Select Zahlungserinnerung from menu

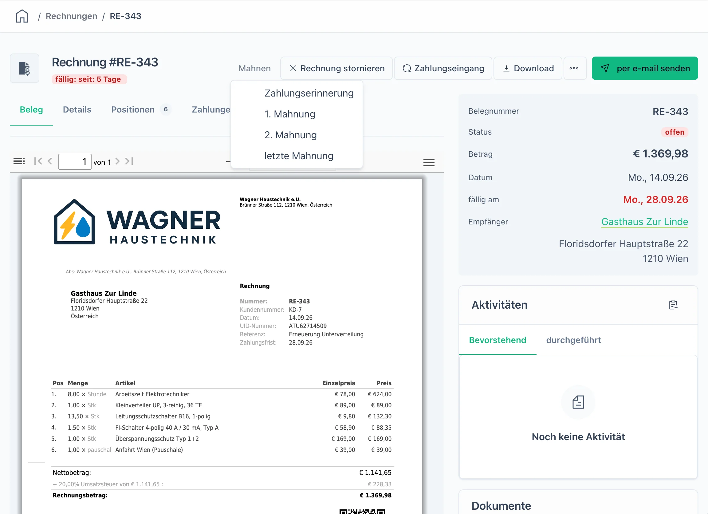click(309, 93)
